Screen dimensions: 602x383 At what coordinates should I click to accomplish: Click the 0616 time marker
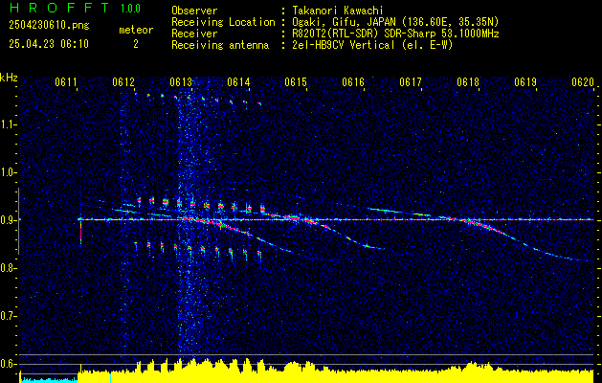click(353, 82)
